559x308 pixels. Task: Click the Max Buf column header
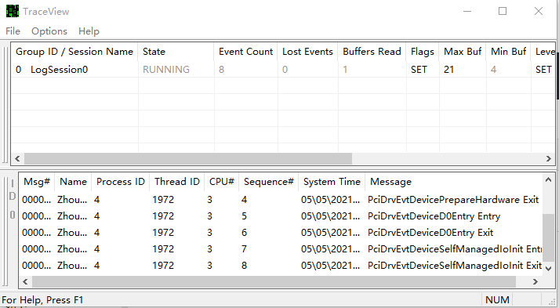pyautogui.click(x=463, y=52)
